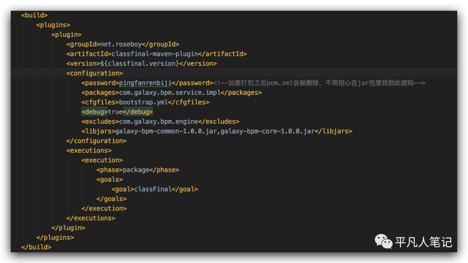Click the 平凡人笔记 watermark text

[423, 242]
